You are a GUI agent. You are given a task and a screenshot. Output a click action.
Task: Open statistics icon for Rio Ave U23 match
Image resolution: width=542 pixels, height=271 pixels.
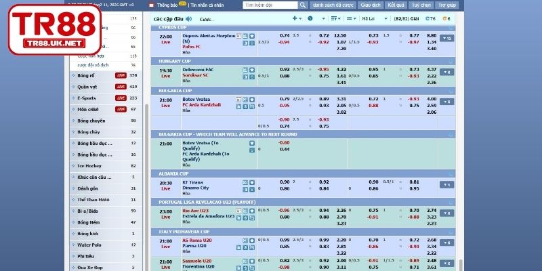(x=245, y=211)
